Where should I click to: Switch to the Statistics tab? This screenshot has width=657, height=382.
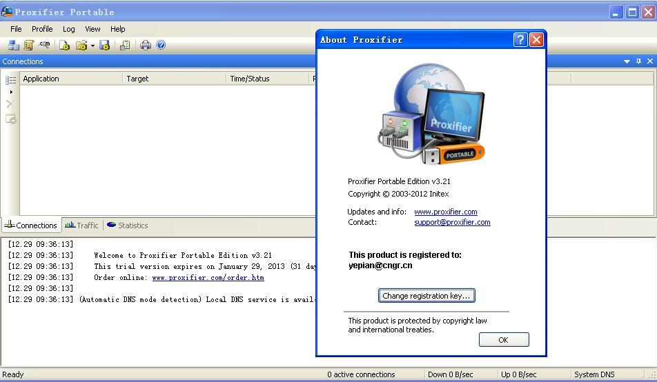pyautogui.click(x=128, y=225)
